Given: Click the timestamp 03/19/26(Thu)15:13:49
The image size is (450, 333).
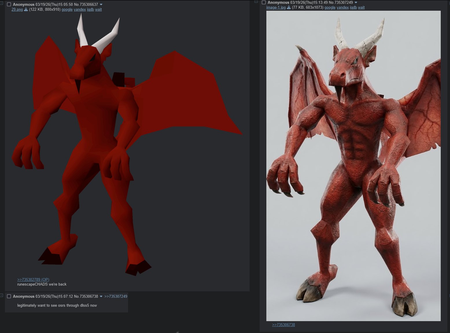Looking at the screenshot, I should [309, 3].
